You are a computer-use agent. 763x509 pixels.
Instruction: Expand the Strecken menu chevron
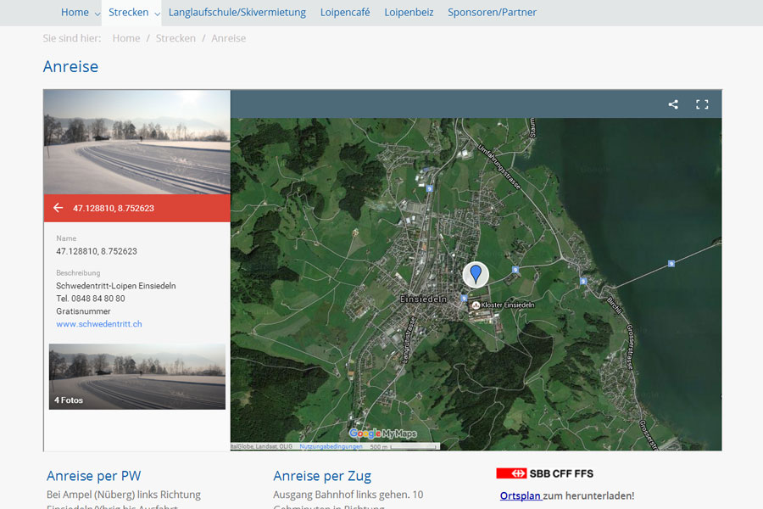(x=157, y=14)
